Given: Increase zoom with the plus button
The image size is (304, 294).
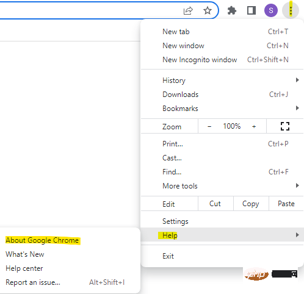Looking at the screenshot, I should tap(254, 126).
